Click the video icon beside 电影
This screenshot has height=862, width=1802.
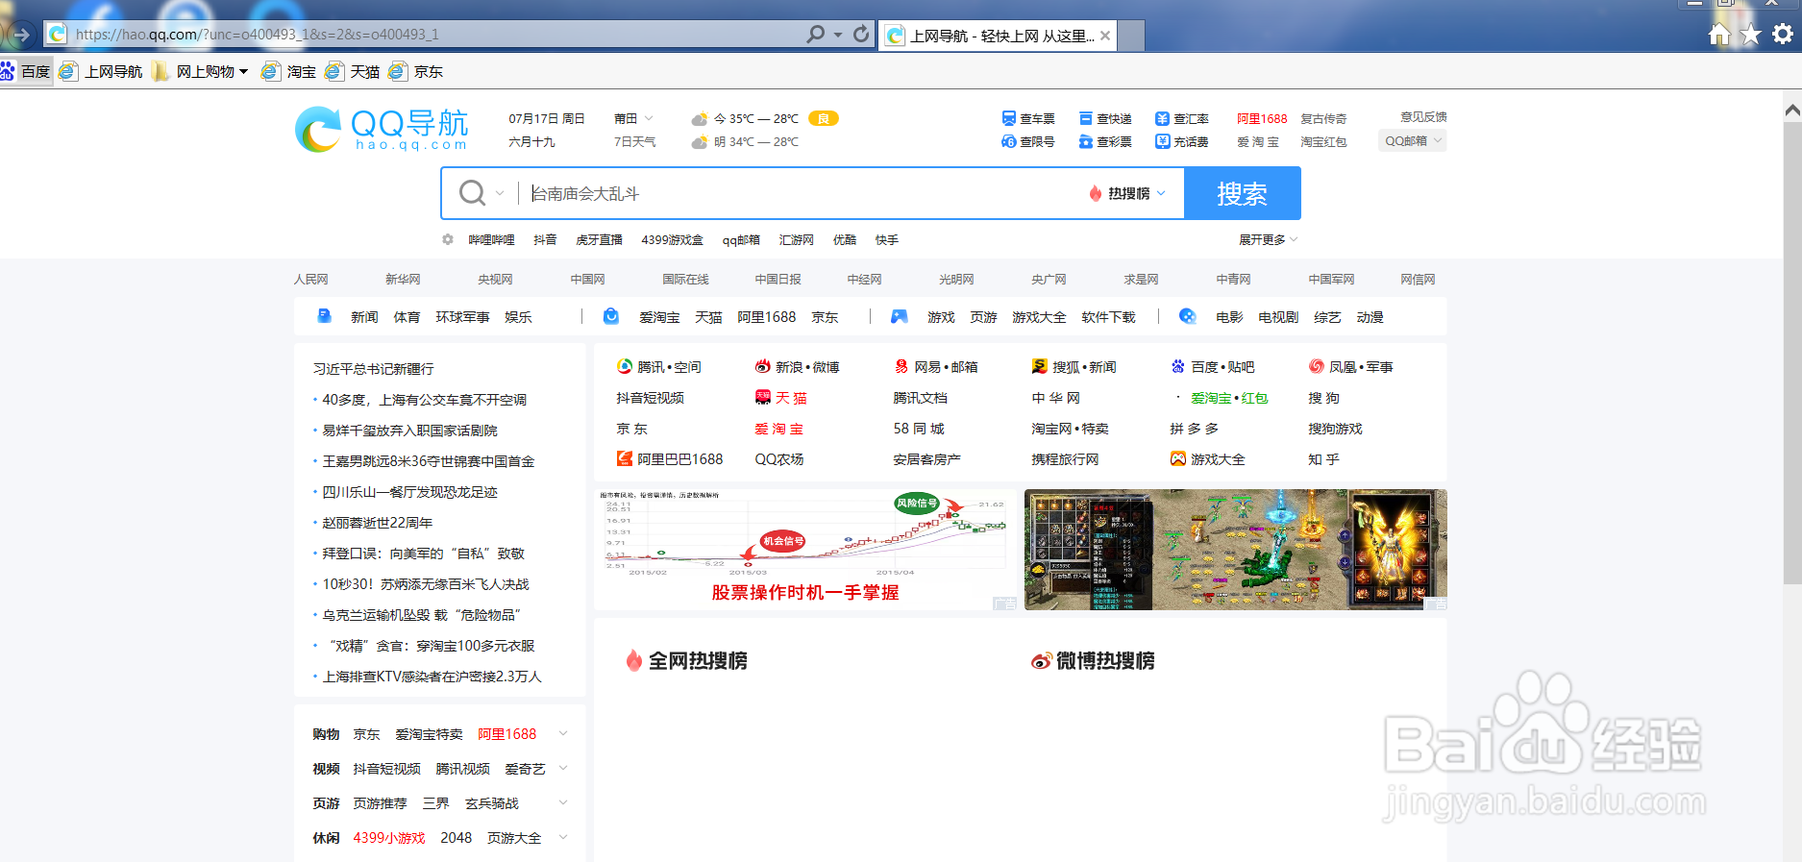click(x=1188, y=316)
